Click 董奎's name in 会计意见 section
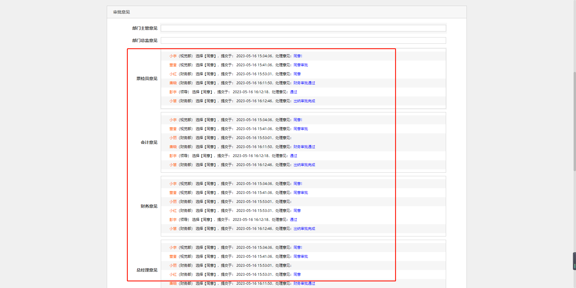 173,129
